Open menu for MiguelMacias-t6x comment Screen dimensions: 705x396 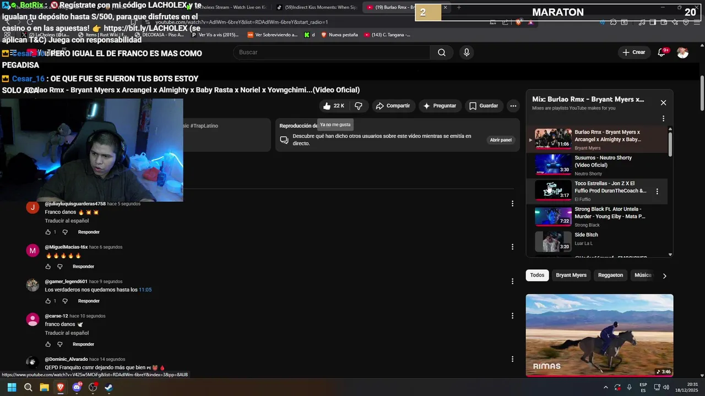tap(512, 247)
